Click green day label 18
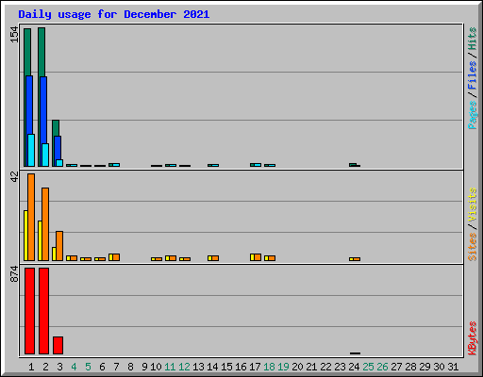 [x=270, y=367]
